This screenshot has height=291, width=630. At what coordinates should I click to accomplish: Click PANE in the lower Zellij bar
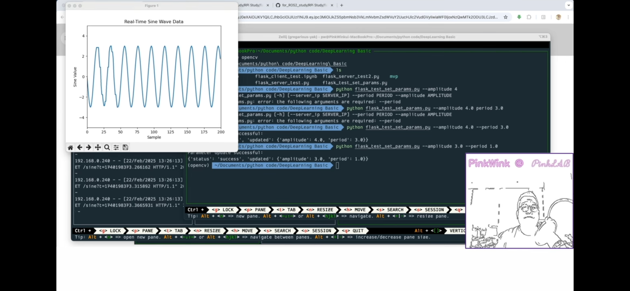coord(142,231)
